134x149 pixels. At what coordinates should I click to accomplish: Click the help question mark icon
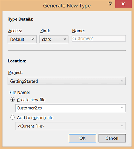(110, 4)
